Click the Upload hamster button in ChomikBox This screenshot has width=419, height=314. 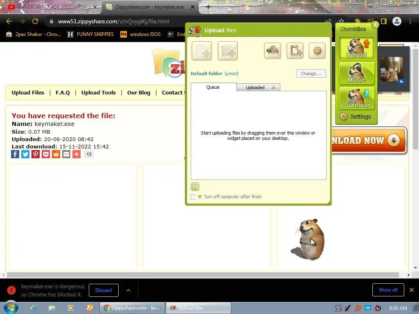[x=356, y=48]
